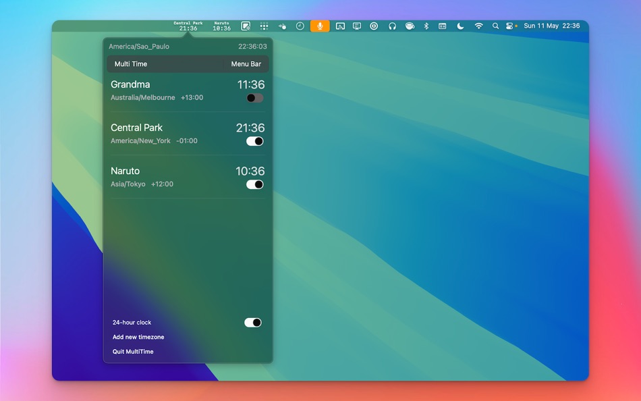The image size is (641, 401).
Task: Click the Menu Bar column header
Action: coord(246,64)
